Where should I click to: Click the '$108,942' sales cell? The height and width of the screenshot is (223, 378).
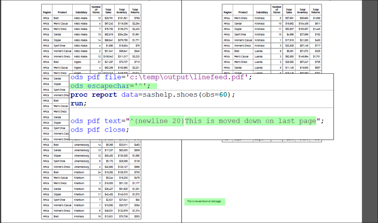pyautogui.click(x=108, y=57)
